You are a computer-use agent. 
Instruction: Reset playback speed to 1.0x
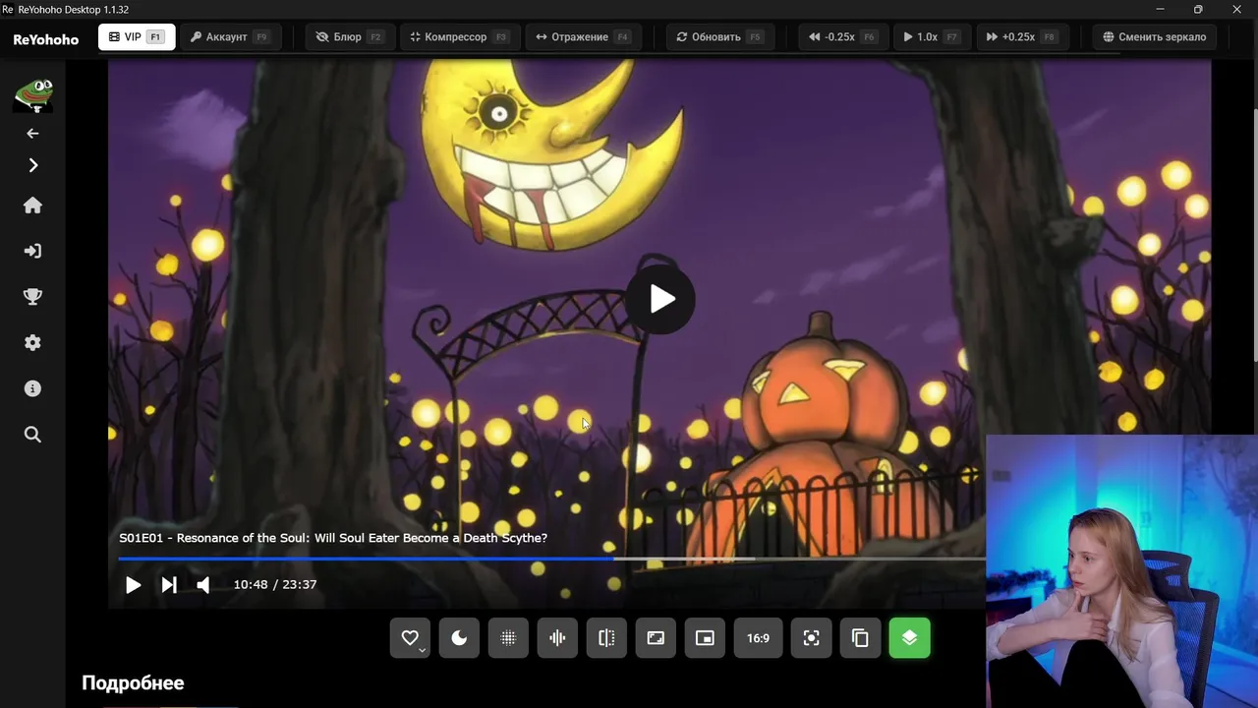click(930, 37)
